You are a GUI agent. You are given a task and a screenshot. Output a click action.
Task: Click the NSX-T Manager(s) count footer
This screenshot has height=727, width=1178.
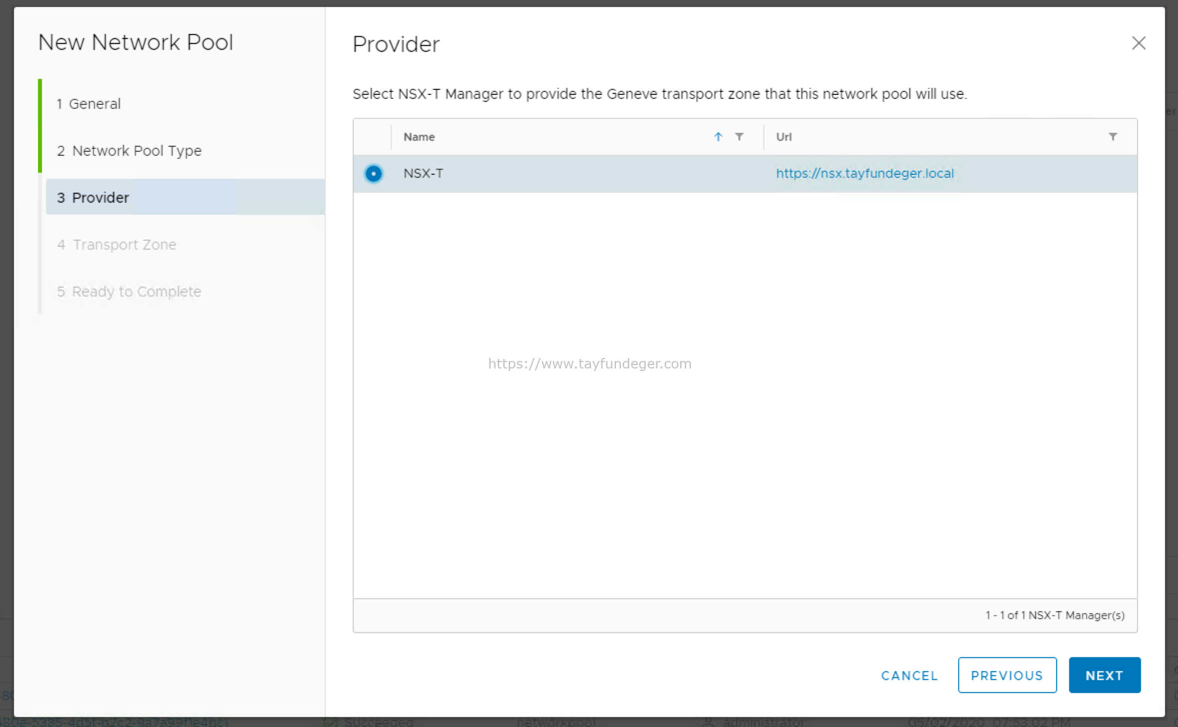(x=1055, y=615)
